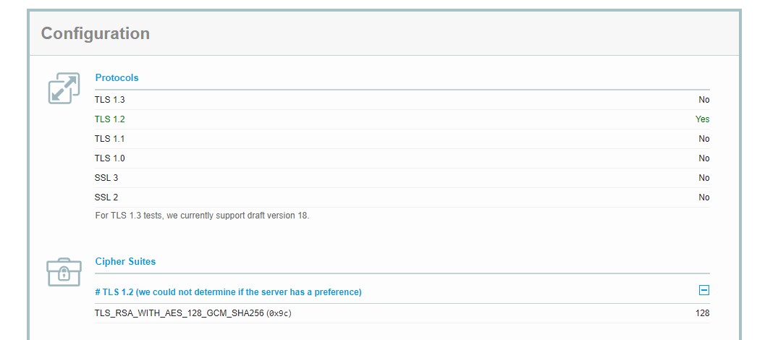
Task: Open the Cipher Suites section title
Action: (x=125, y=261)
